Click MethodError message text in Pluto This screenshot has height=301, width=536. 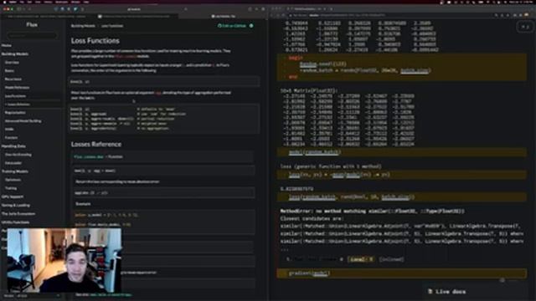(x=372, y=212)
